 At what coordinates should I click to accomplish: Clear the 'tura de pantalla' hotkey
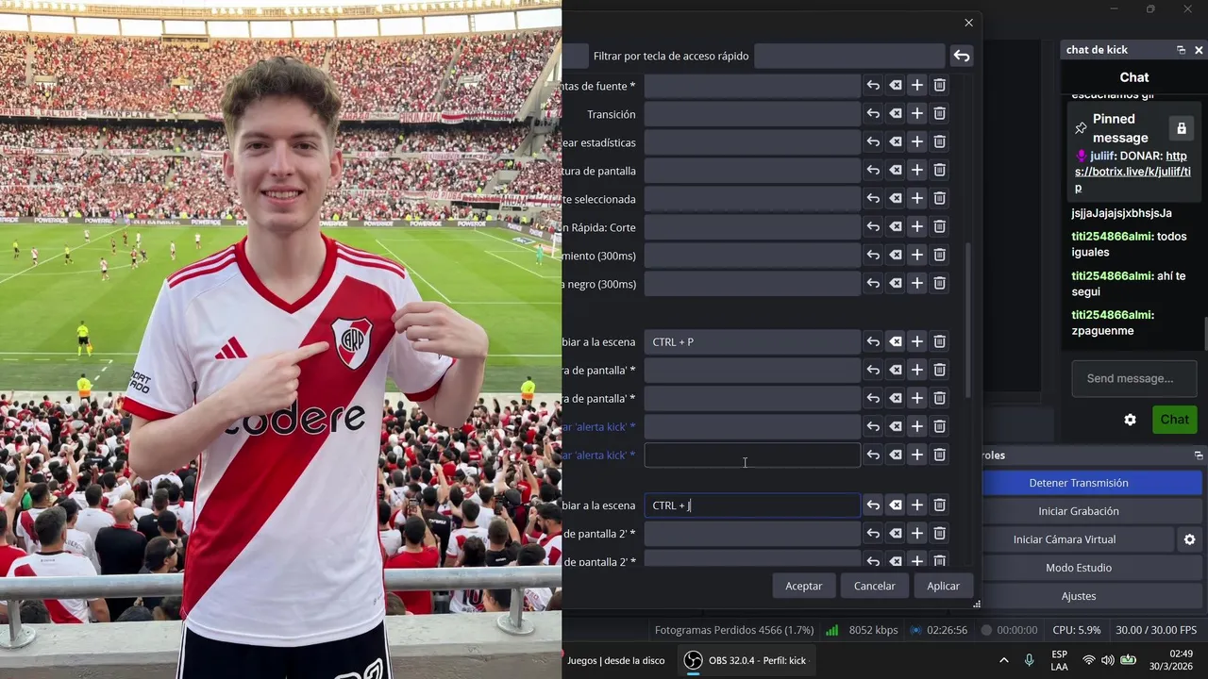click(895, 171)
